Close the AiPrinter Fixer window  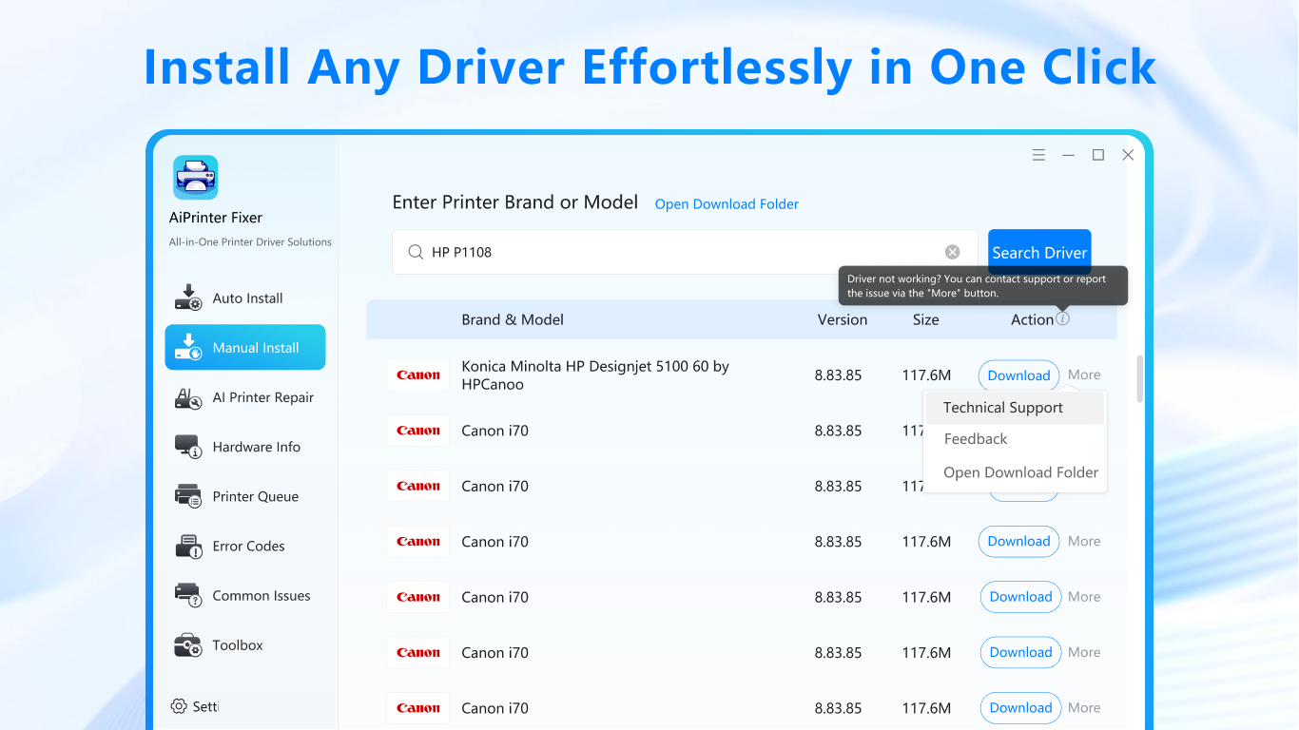1128,155
